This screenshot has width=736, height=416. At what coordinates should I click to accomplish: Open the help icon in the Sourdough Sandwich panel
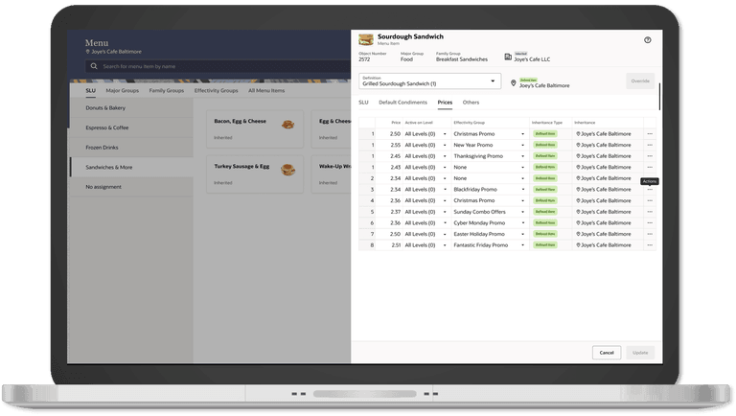coord(648,40)
